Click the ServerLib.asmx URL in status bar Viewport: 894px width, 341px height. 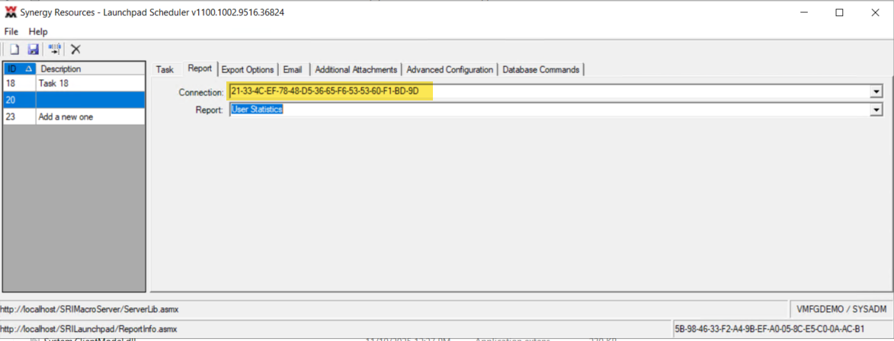point(89,309)
